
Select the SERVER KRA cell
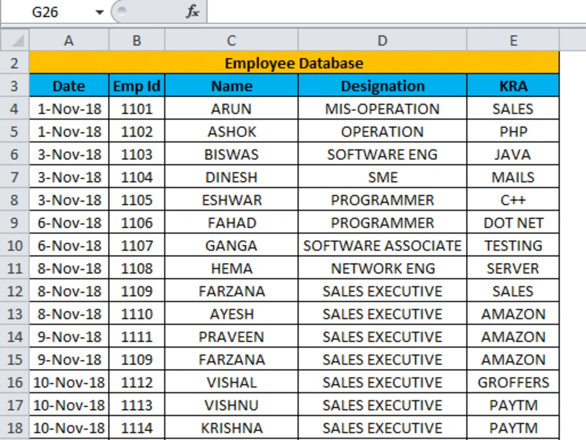coord(513,268)
